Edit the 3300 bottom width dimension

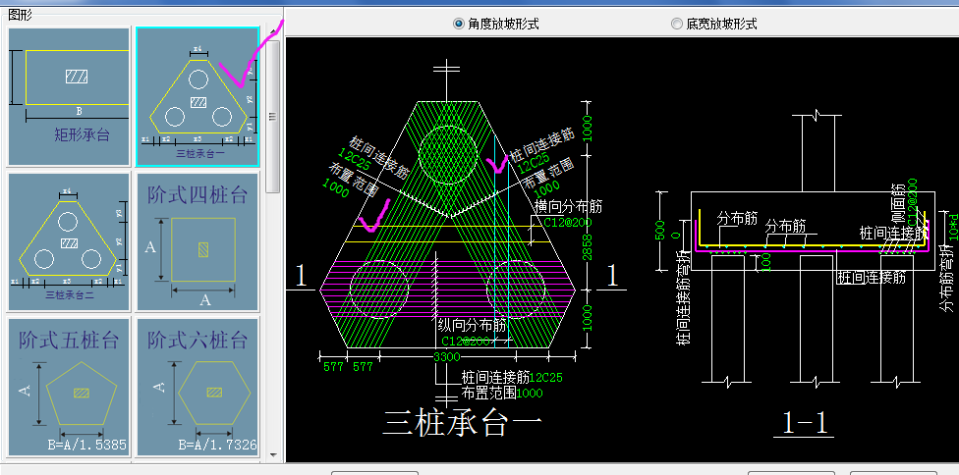tap(446, 357)
